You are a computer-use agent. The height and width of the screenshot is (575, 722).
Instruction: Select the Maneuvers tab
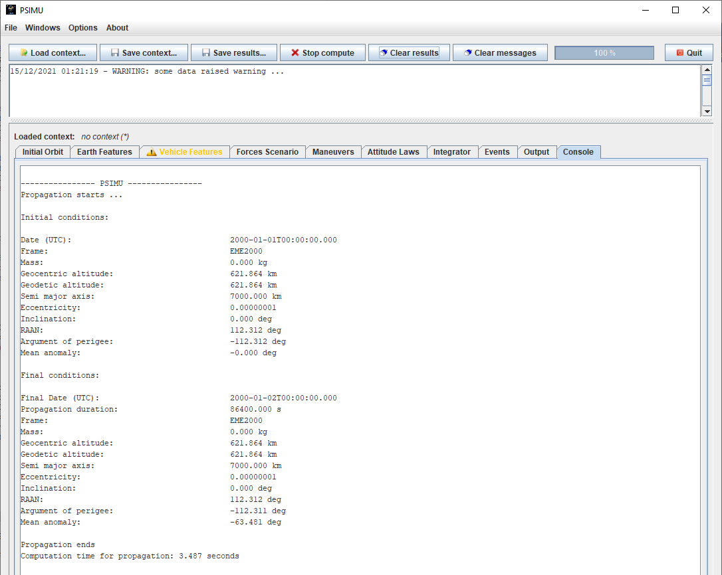(x=333, y=152)
